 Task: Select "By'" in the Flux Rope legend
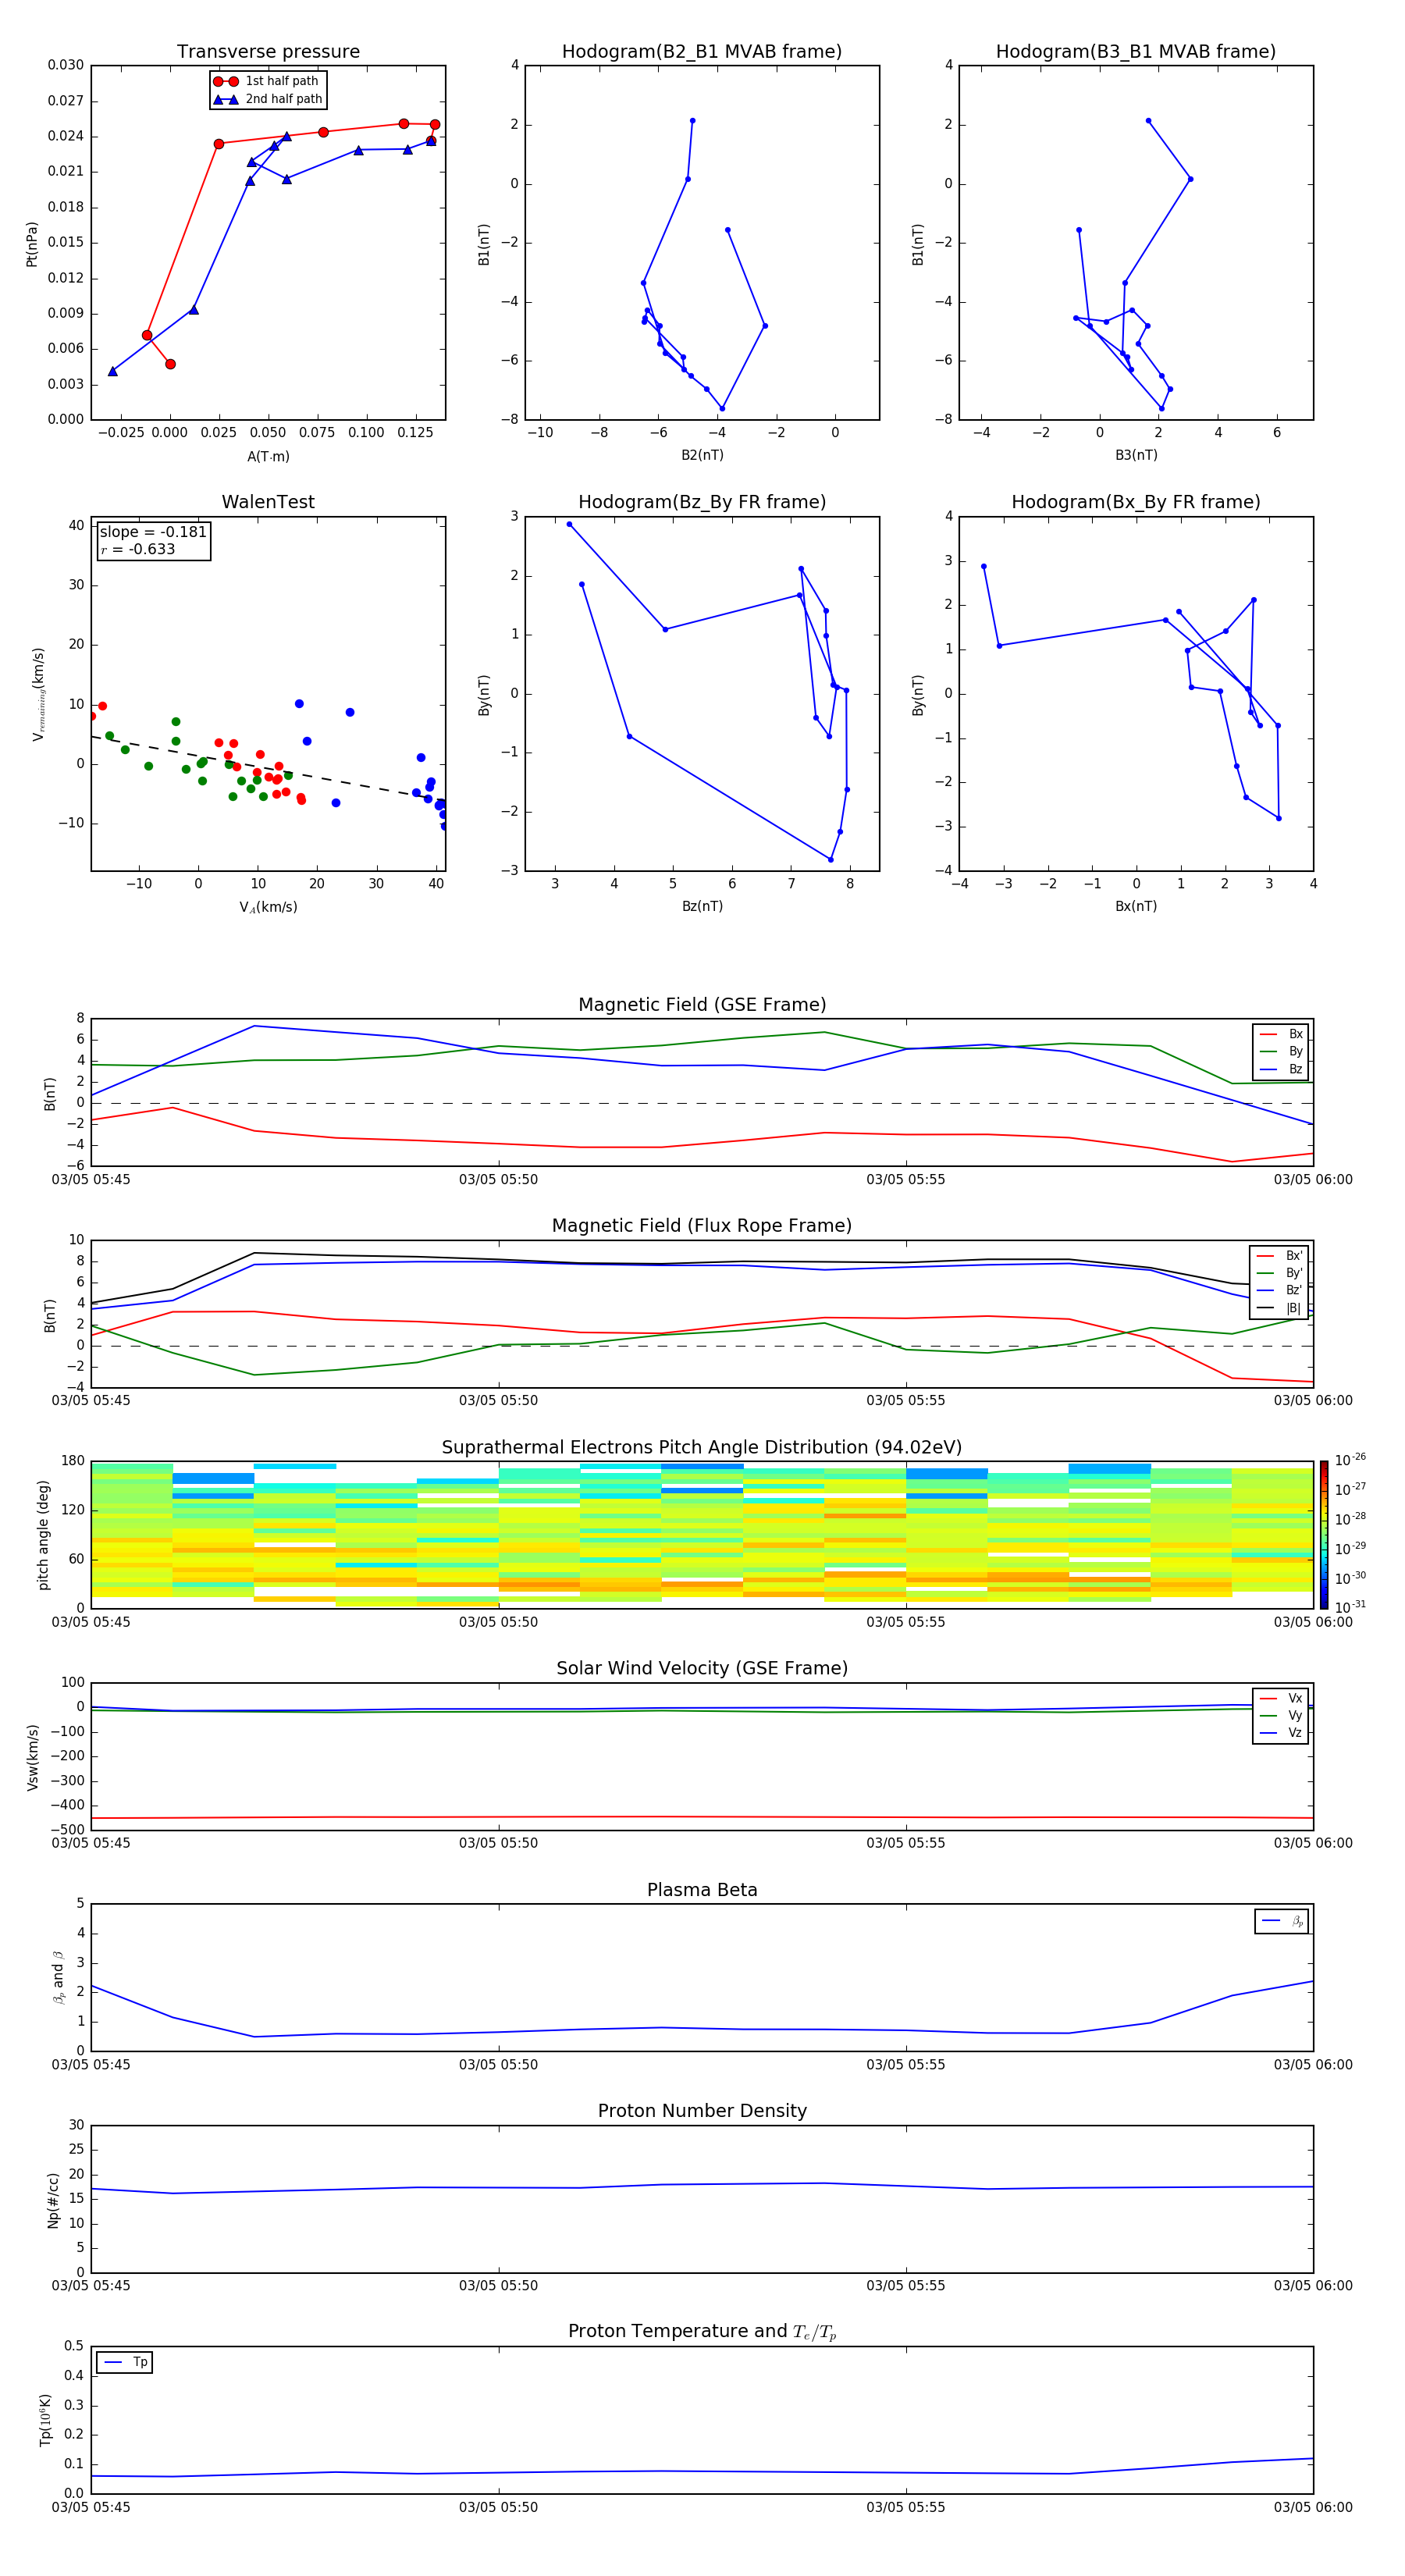pyautogui.click(x=1280, y=1273)
